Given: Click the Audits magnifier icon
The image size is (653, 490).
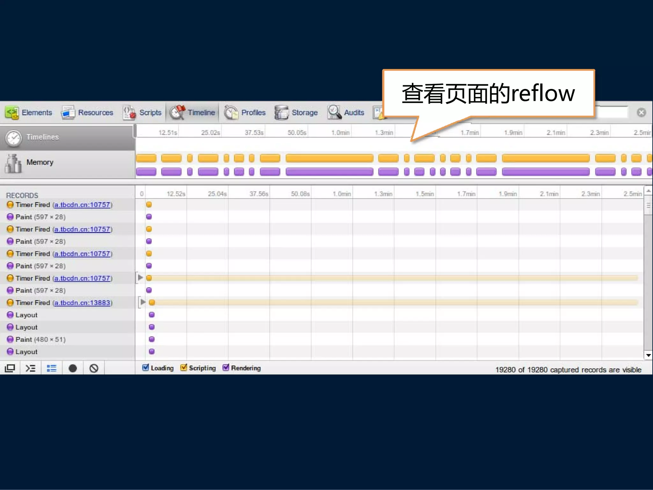Looking at the screenshot, I should click(x=334, y=113).
